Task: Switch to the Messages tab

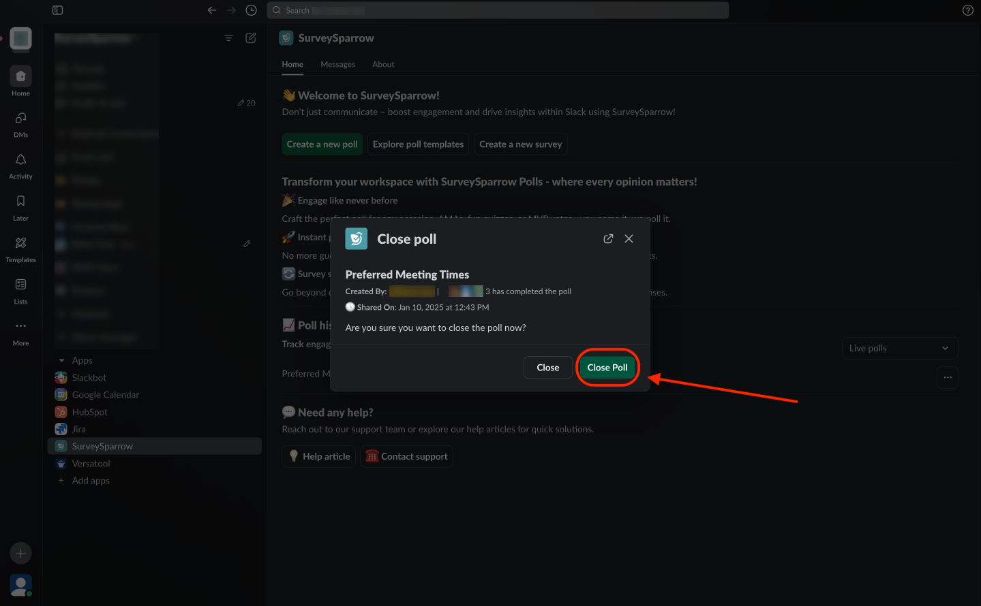Action: click(337, 65)
